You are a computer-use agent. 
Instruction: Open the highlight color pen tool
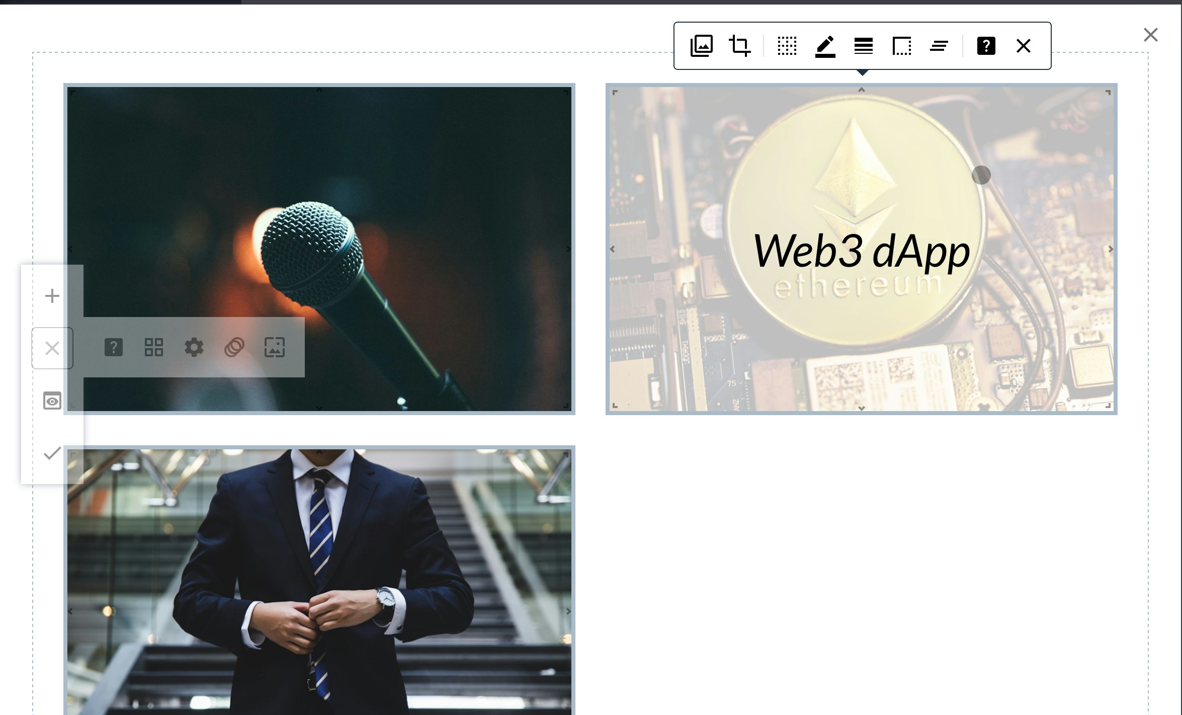pyautogui.click(x=825, y=46)
